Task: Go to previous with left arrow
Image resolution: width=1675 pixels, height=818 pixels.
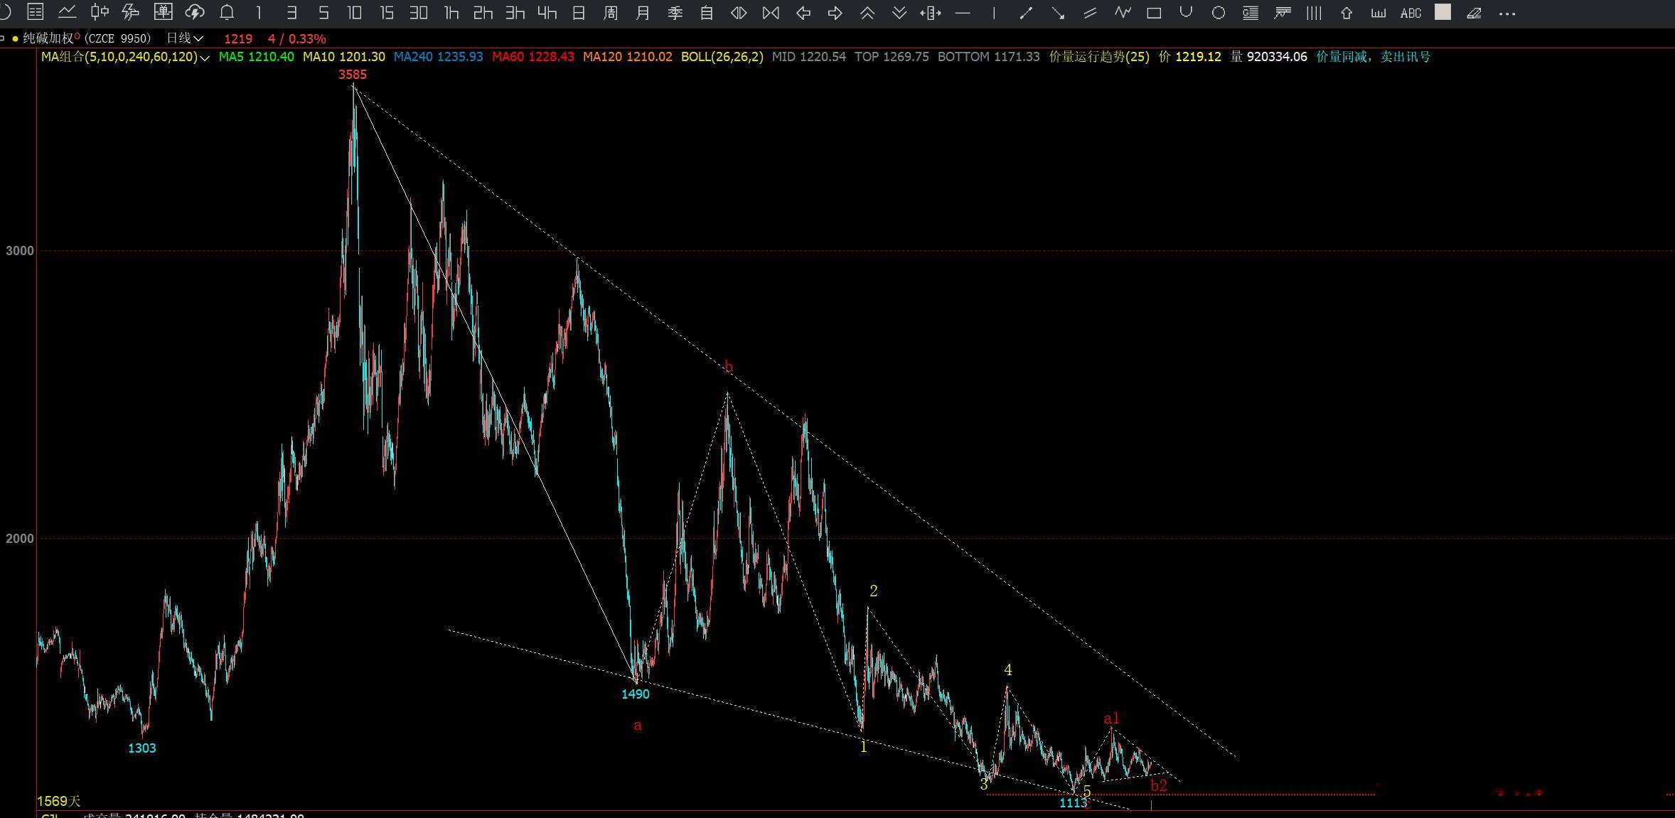Action: (x=803, y=13)
